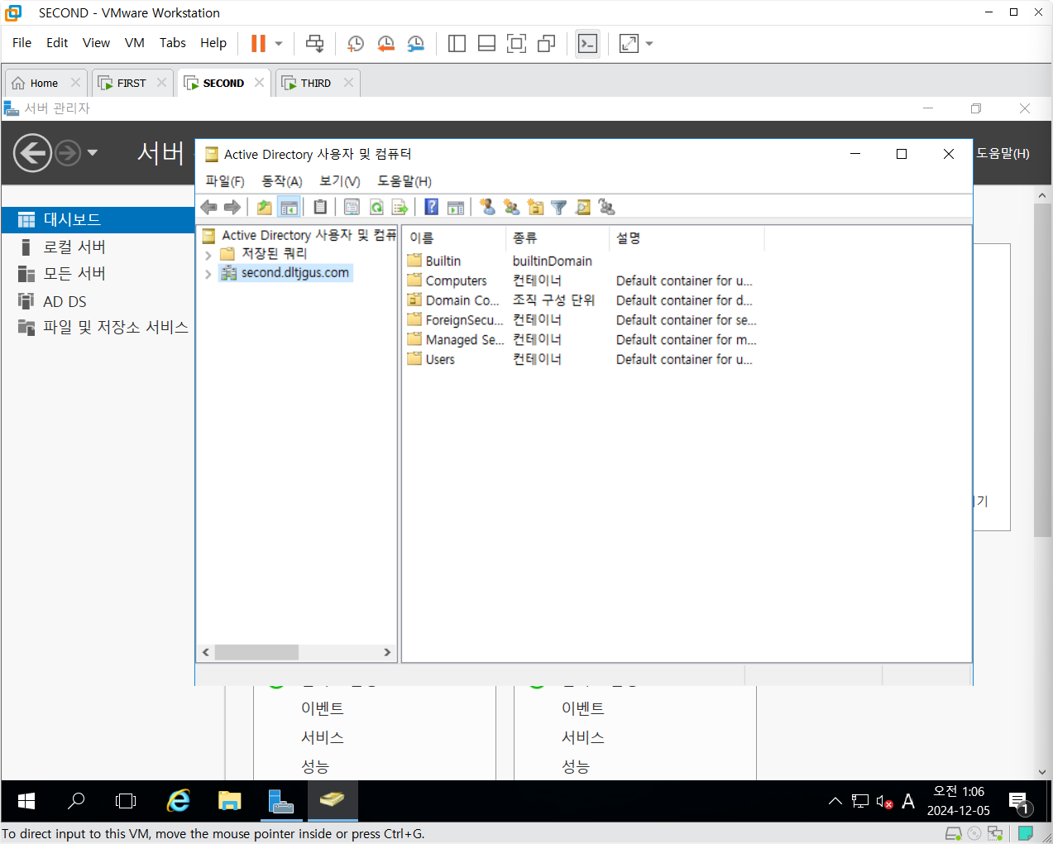Go up one level in AD toolbar
This screenshot has width=1053, height=844.
click(x=264, y=207)
